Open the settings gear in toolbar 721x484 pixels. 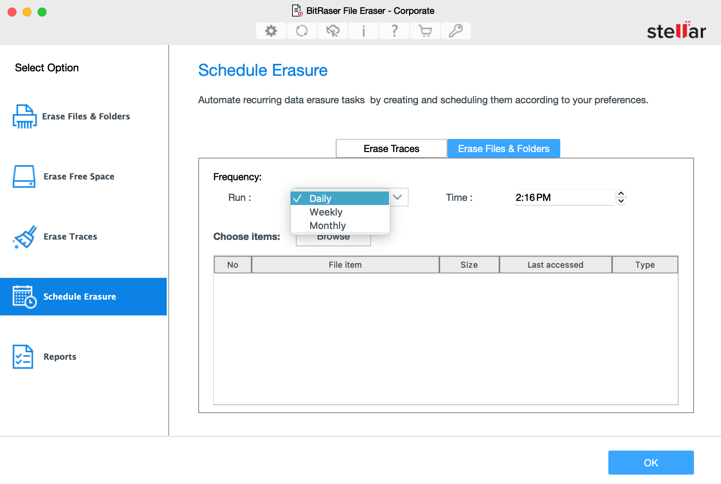click(x=271, y=31)
